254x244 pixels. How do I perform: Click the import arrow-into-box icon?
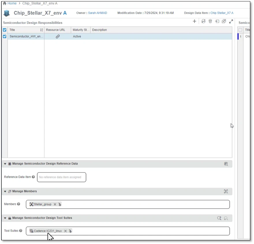point(217,21)
